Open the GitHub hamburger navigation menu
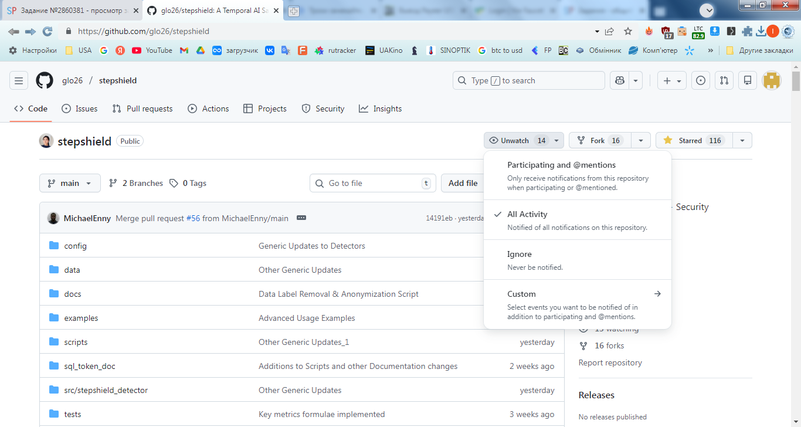 click(19, 80)
